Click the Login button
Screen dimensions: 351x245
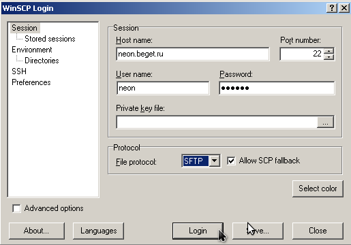click(x=198, y=231)
